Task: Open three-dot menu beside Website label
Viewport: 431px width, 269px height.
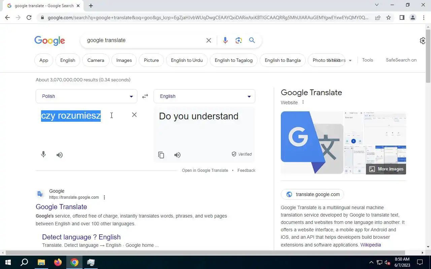Action: tap(303, 102)
